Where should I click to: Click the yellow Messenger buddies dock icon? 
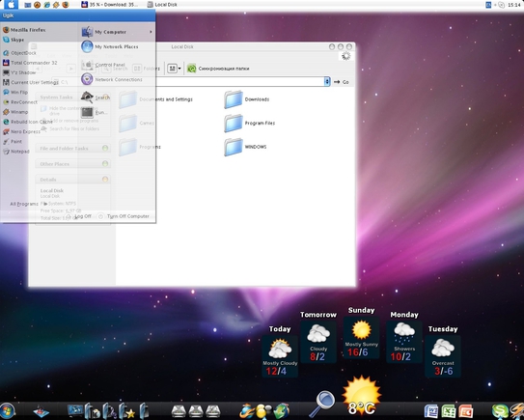point(264,411)
